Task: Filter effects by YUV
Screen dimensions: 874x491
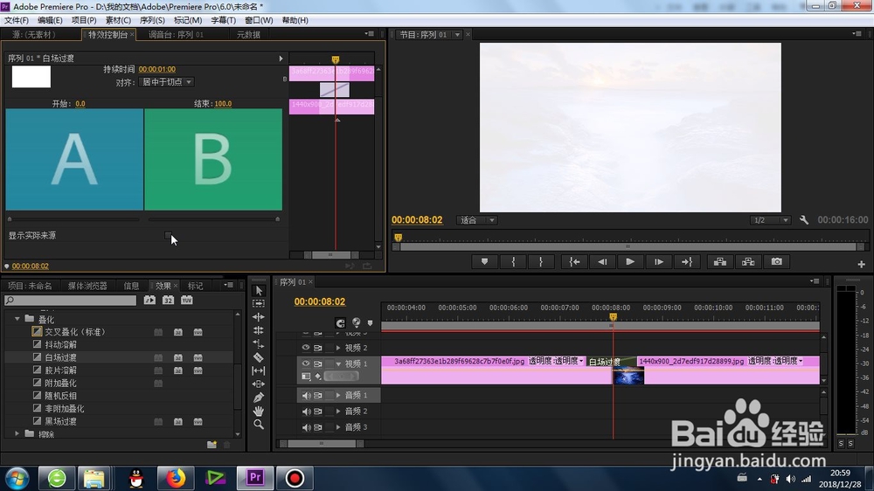Action: pyautogui.click(x=187, y=300)
